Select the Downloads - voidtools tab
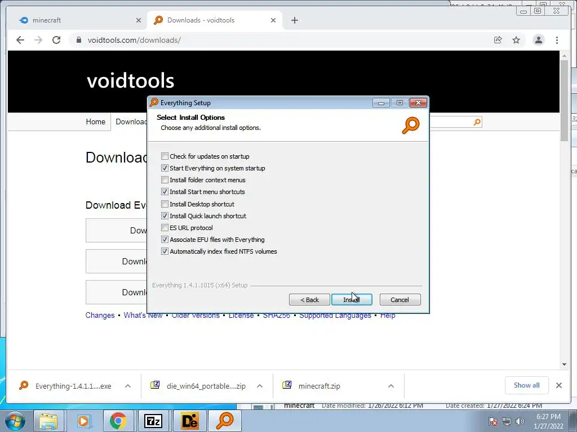The image size is (577, 432). coord(214,20)
